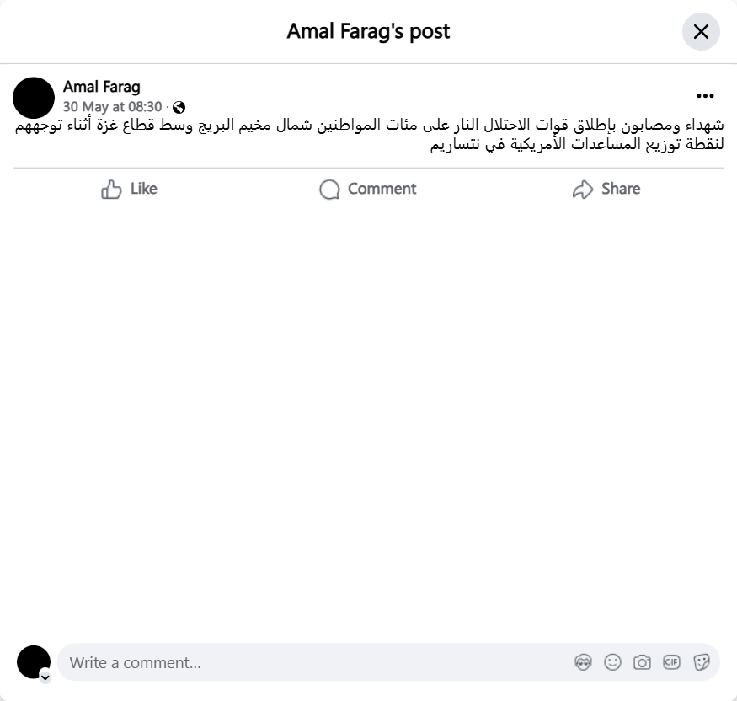Screen dimensions: 737x701
Task: Share Amal Farag's post
Action: [606, 189]
